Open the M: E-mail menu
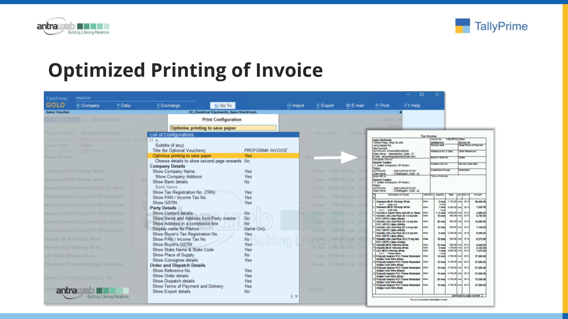This screenshot has height=319, width=568. pyautogui.click(x=355, y=105)
